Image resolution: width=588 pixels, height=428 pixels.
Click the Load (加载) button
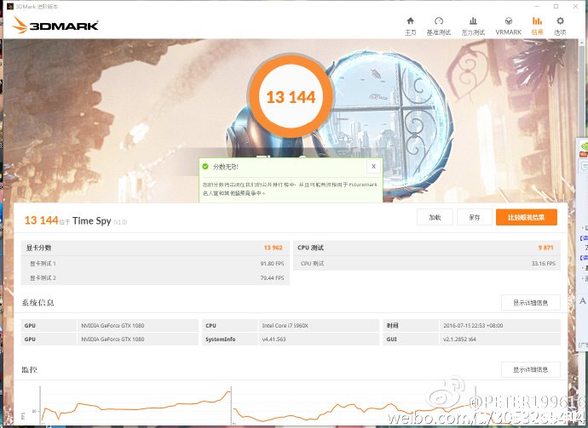point(435,217)
